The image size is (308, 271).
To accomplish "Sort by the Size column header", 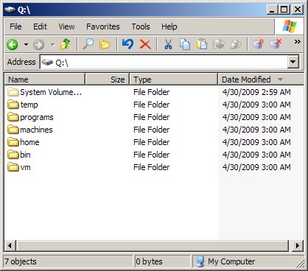I will [107, 80].
